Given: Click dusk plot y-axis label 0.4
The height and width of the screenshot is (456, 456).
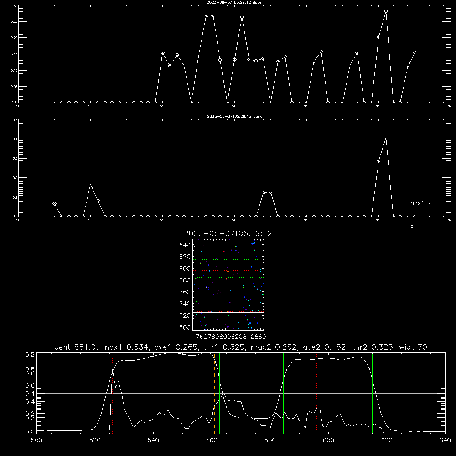Looking at the screenshot, I should pyautogui.click(x=15, y=139).
